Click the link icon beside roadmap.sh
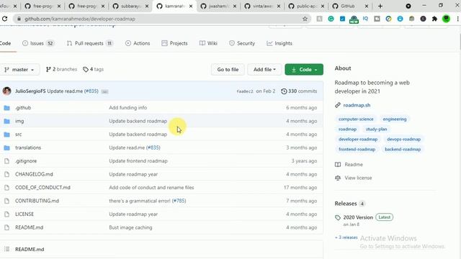 tap(338, 105)
